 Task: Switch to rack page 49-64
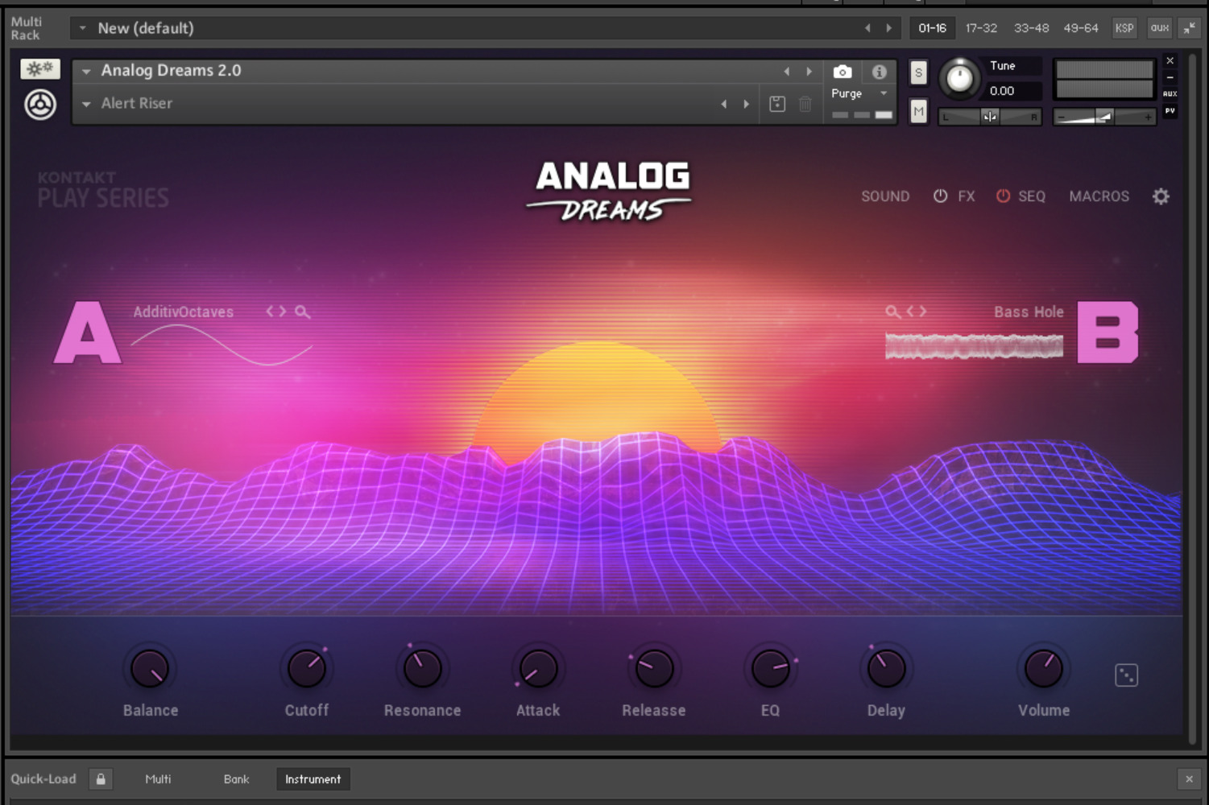pyautogui.click(x=1081, y=28)
